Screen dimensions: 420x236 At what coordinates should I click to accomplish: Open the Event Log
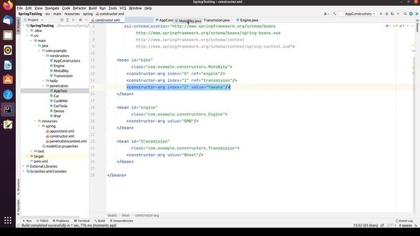pyautogui.click(x=404, y=221)
